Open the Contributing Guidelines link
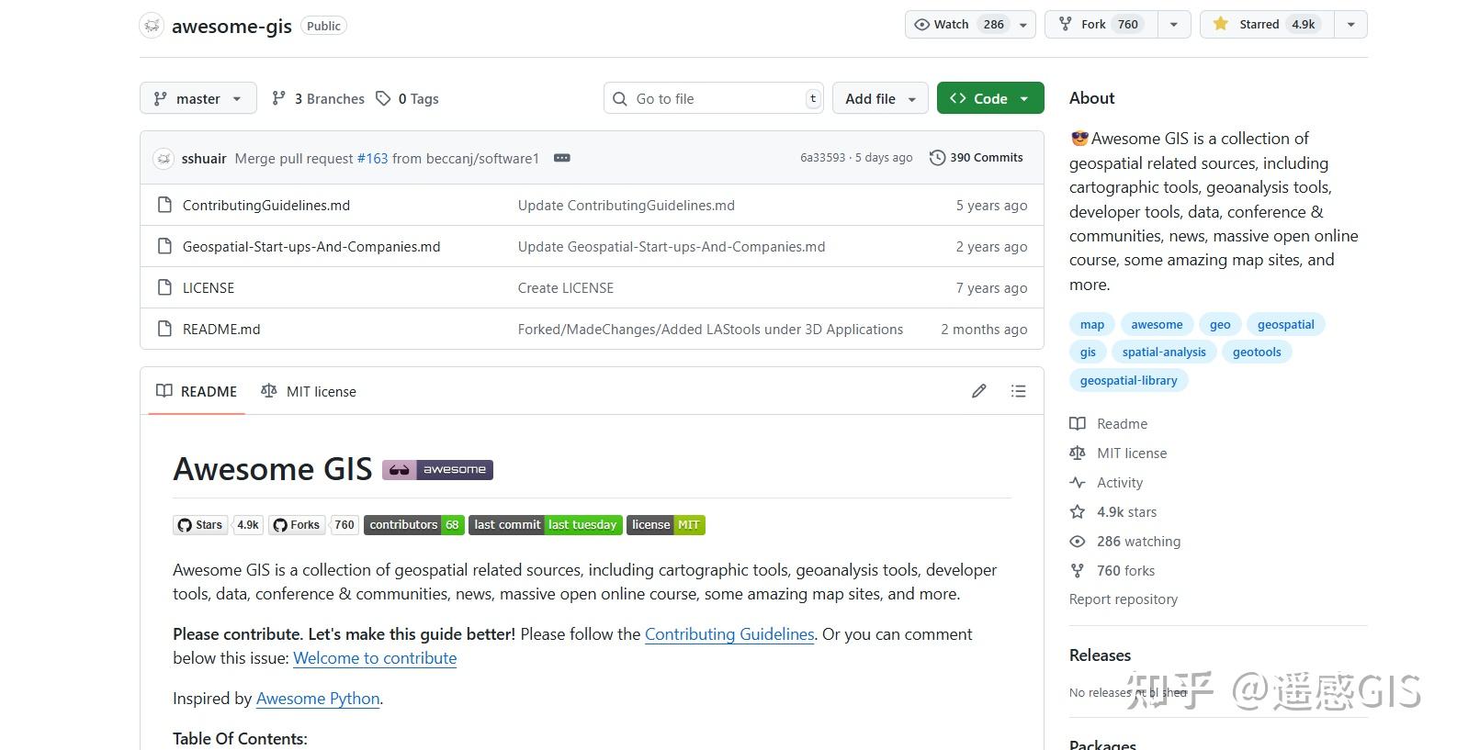Image resolution: width=1457 pixels, height=750 pixels. (729, 634)
